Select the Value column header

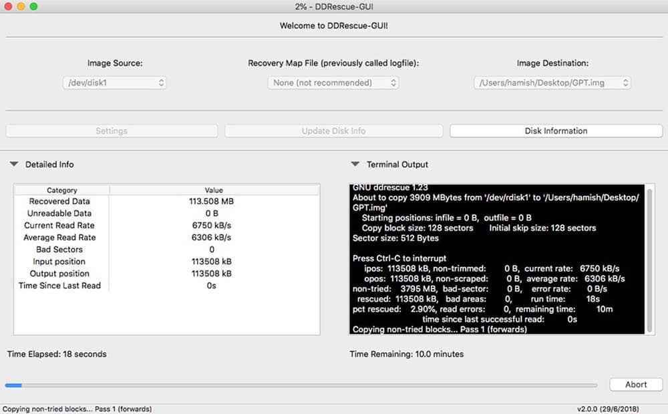214,190
